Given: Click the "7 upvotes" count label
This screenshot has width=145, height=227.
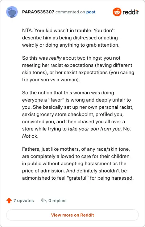Looking at the screenshot, I should (x=24, y=201).
